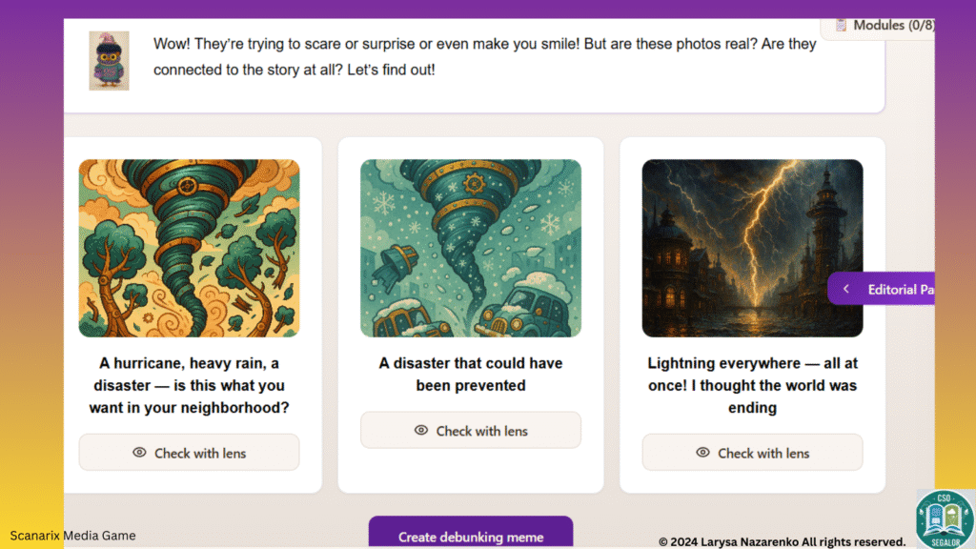Check snowy tornado photo with lens
Screen dimensions: 976x549
(x=471, y=431)
